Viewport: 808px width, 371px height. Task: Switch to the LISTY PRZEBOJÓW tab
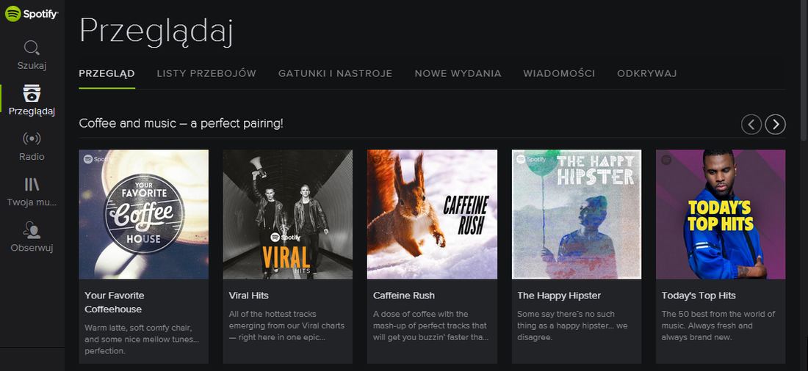[206, 73]
